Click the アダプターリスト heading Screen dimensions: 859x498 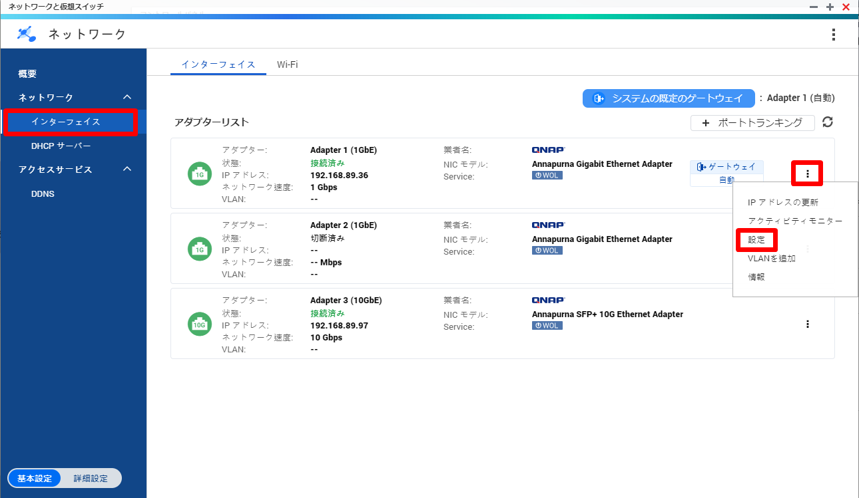pos(212,122)
